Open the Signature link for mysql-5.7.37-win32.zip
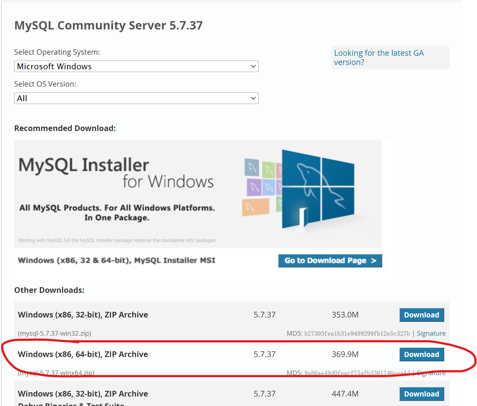The image size is (477, 406). [431, 333]
